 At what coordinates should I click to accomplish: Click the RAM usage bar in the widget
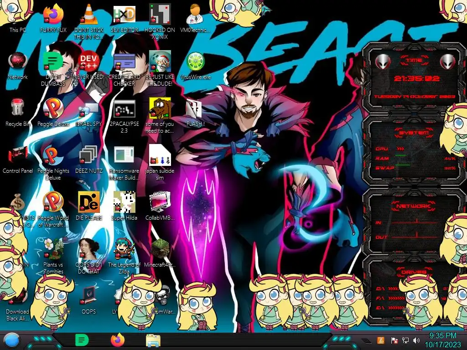tap(400, 155)
